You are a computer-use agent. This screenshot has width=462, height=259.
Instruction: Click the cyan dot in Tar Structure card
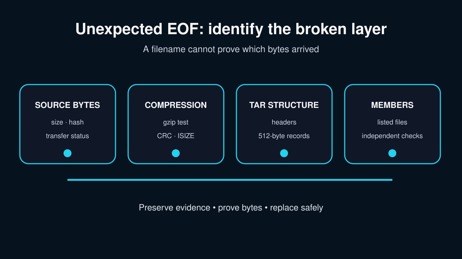[284, 153]
